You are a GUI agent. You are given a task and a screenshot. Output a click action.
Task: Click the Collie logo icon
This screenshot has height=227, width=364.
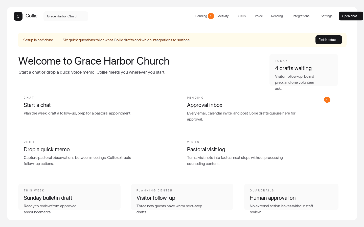click(x=18, y=16)
